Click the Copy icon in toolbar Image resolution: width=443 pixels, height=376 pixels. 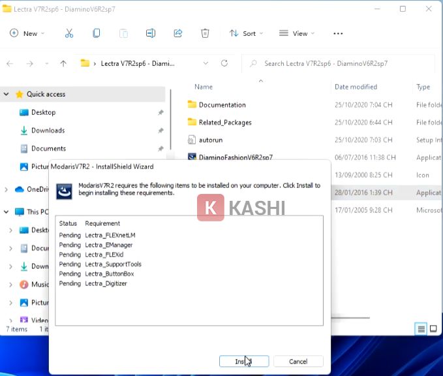point(97,33)
